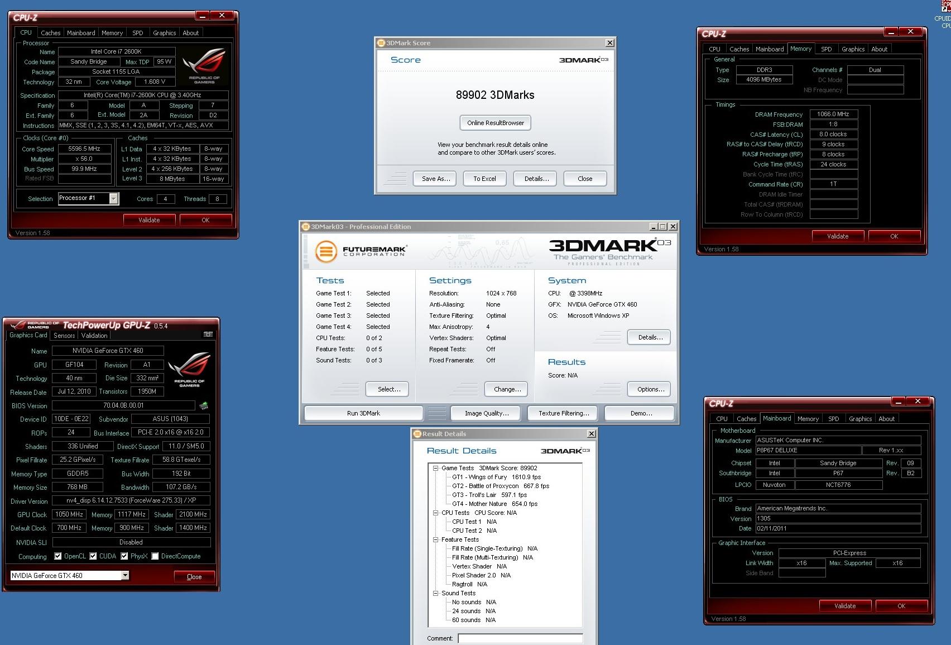Open About tab in memory CPU-Z window
This screenshot has height=645, width=951.
879,49
